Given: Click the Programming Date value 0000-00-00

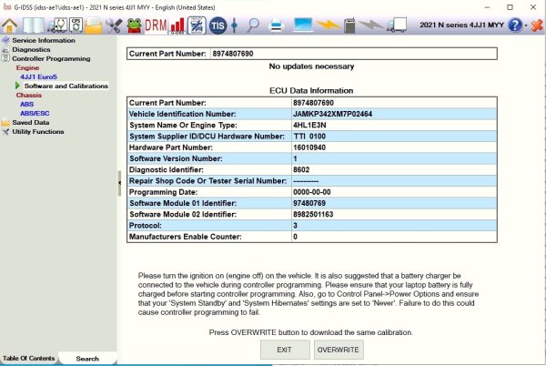Looking at the screenshot, I should pos(311,192).
